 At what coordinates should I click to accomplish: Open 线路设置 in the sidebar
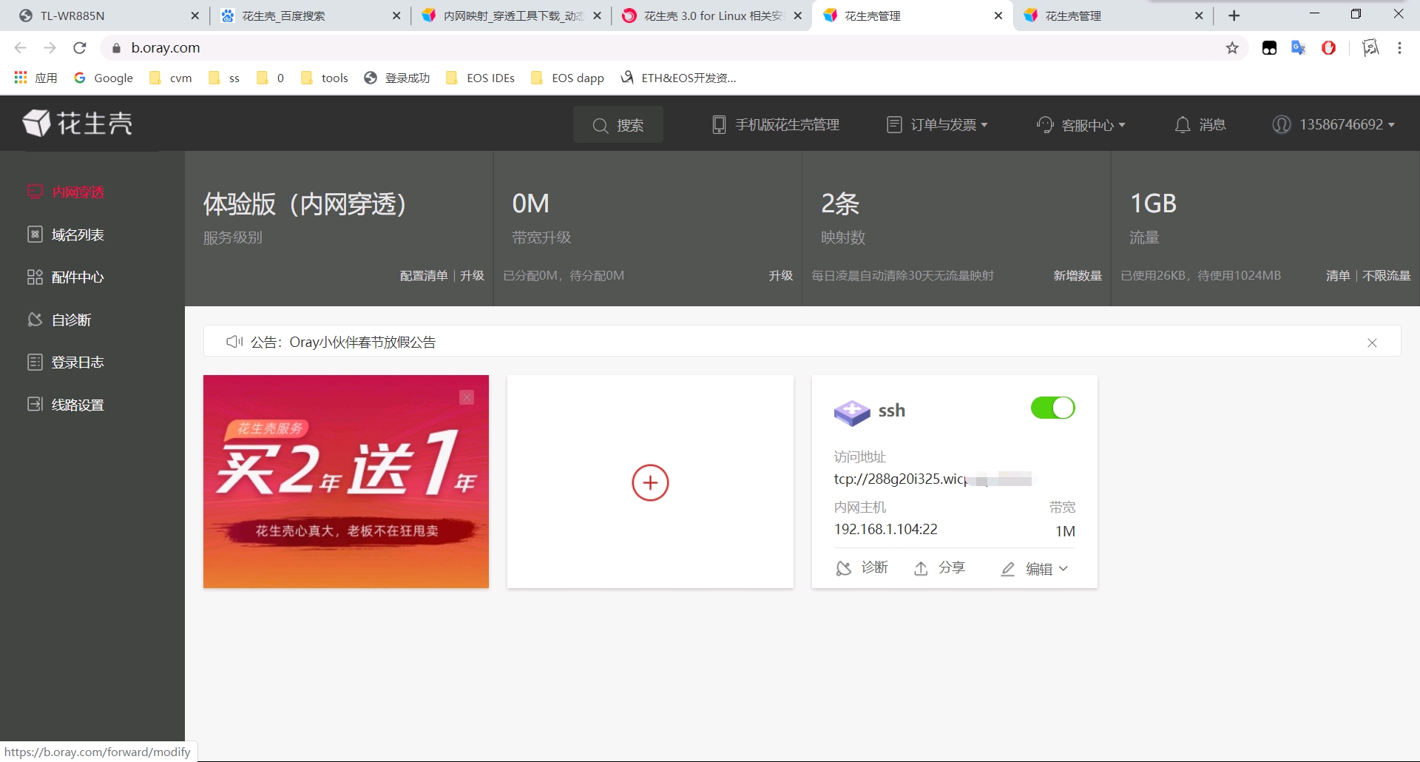pyautogui.click(x=66, y=405)
